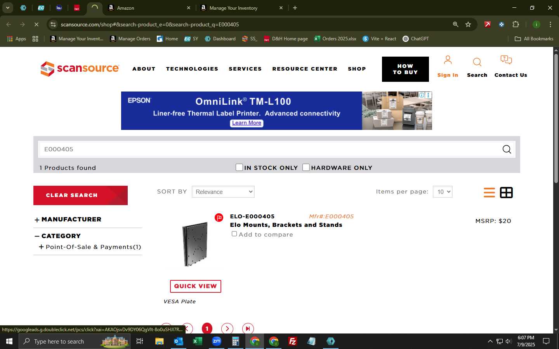Screen dimensions: 559x349
Task: Bookmark this page with star icon
Action: click(468, 24)
